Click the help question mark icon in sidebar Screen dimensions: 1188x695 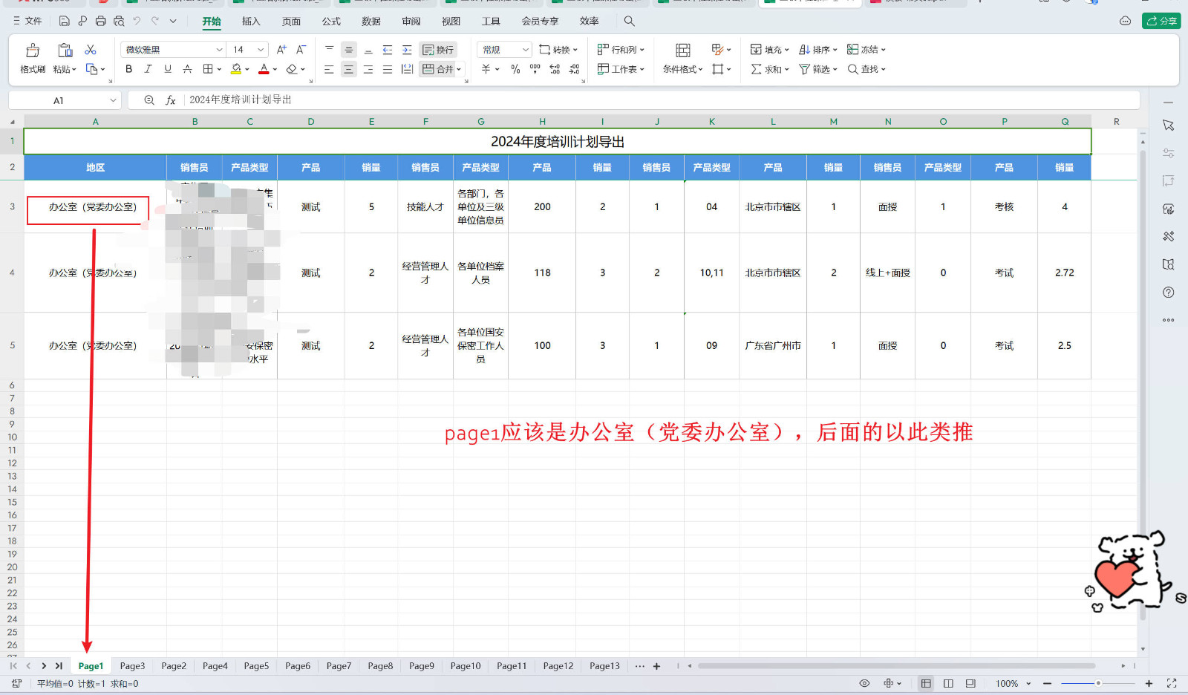tap(1169, 293)
